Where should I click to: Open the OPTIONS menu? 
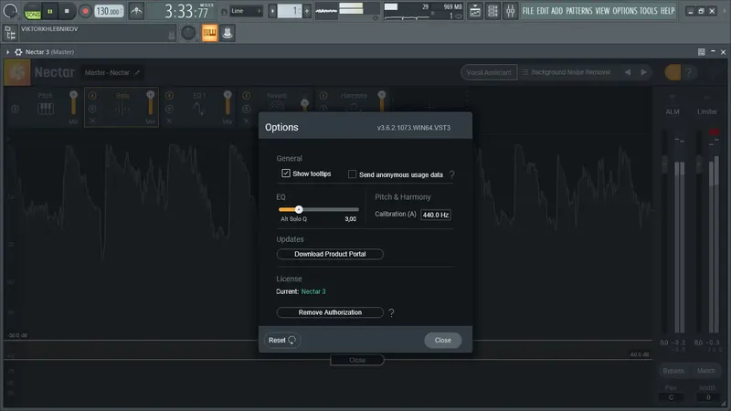click(x=625, y=11)
